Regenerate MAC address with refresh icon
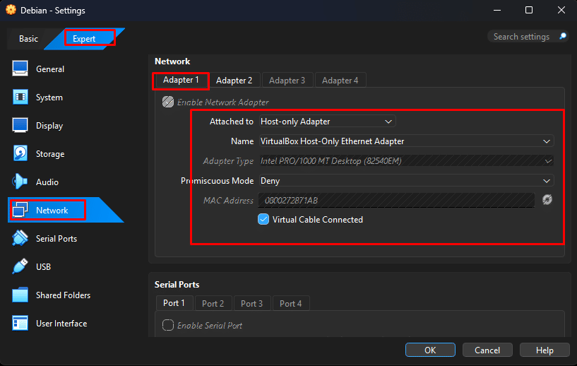Image resolution: width=577 pixels, height=366 pixels. (x=547, y=199)
